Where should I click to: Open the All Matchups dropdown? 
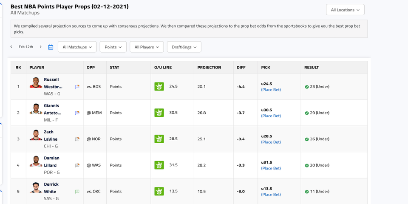[x=77, y=47]
